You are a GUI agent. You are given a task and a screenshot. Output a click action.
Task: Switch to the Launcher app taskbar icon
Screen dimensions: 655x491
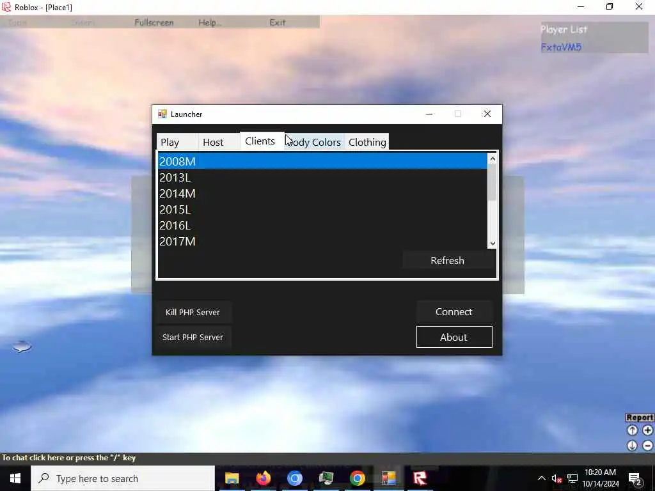tap(388, 478)
